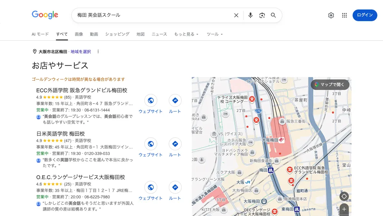Switch to AI モード tab

click(40, 34)
